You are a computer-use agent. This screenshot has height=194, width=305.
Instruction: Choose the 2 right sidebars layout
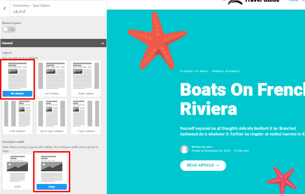click(86, 117)
